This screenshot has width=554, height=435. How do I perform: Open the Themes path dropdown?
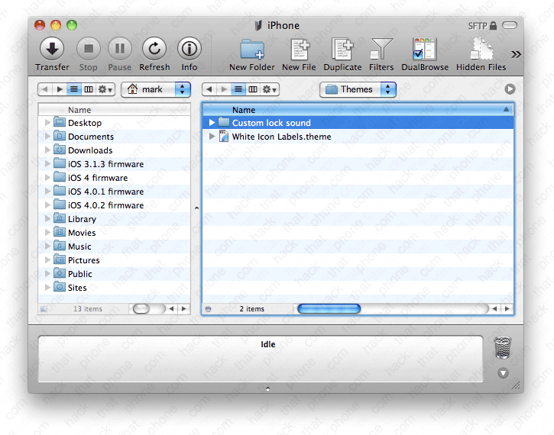358,89
